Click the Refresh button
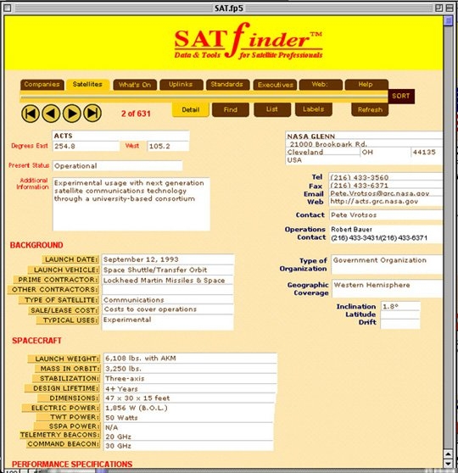Image resolution: width=458 pixels, height=473 pixels. pyautogui.click(x=370, y=110)
